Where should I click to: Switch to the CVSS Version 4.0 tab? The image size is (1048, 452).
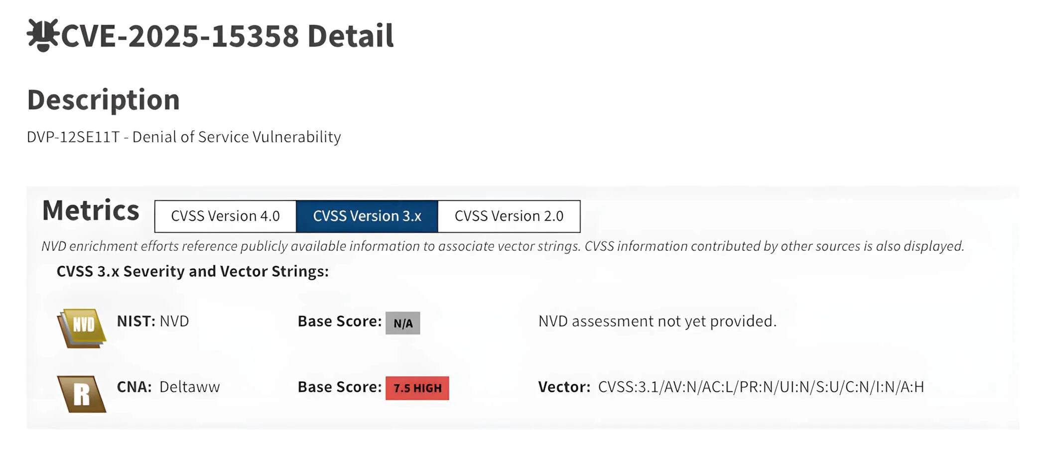[x=225, y=216]
